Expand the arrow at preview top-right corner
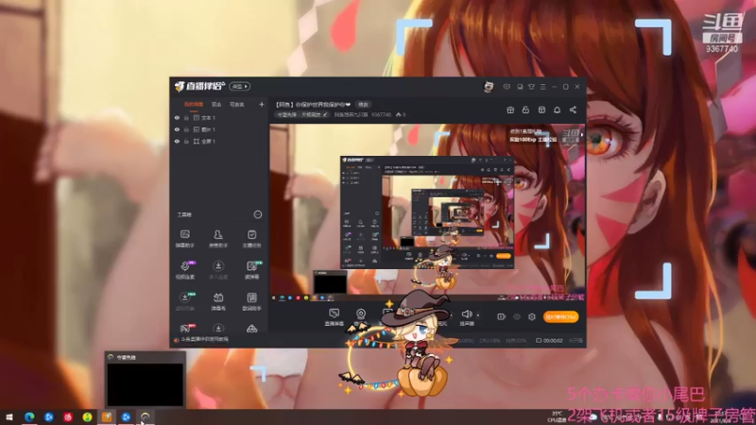Screen dimensions: 756x425 582,134
